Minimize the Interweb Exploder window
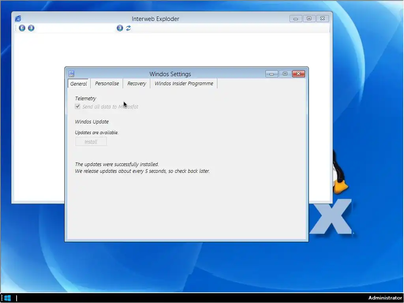 pos(296,19)
